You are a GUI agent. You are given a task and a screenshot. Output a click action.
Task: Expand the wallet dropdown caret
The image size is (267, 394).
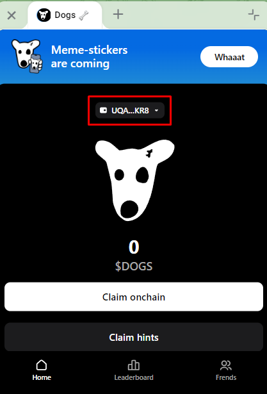[156, 110]
